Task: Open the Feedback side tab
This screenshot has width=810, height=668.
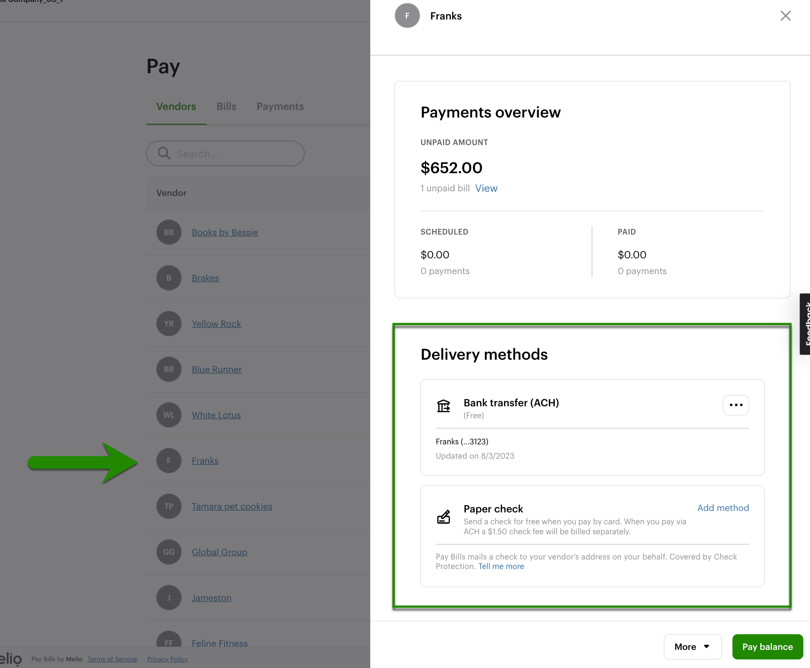Action: pyautogui.click(x=805, y=324)
